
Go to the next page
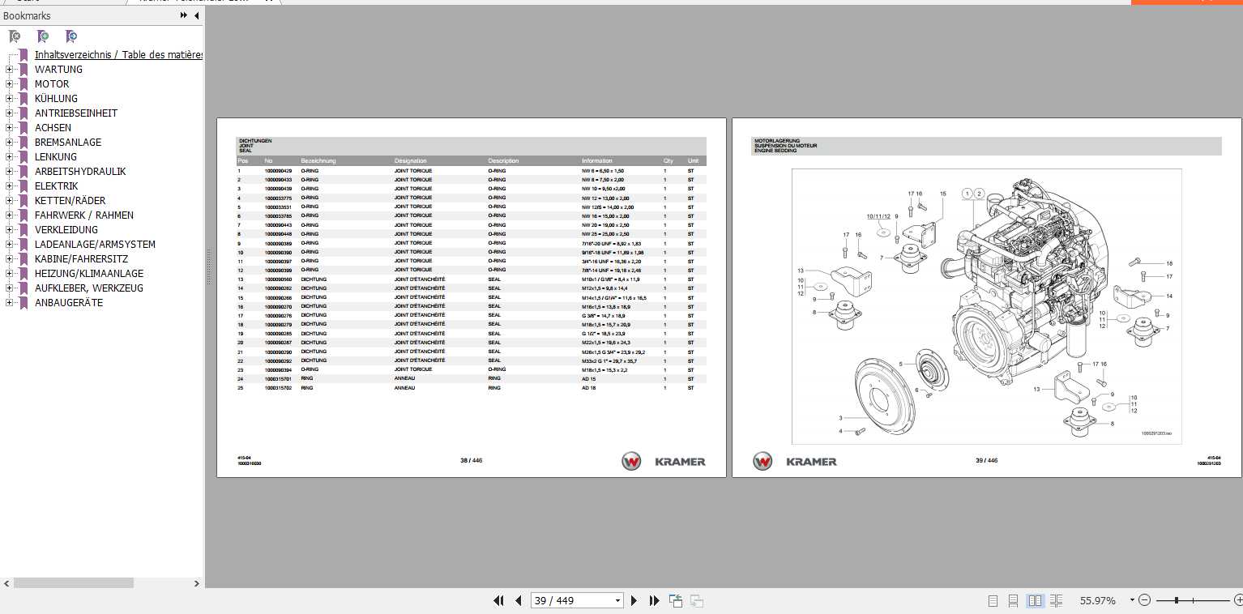pyautogui.click(x=634, y=601)
